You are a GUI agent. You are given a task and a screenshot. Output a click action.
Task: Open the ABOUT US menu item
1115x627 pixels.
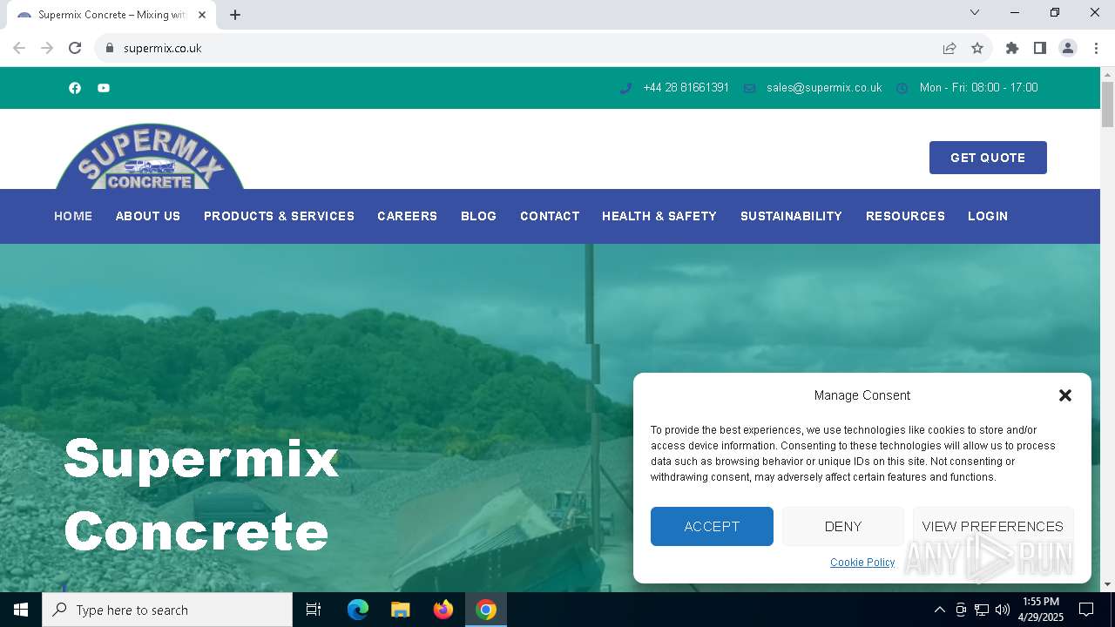coord(148,216)
